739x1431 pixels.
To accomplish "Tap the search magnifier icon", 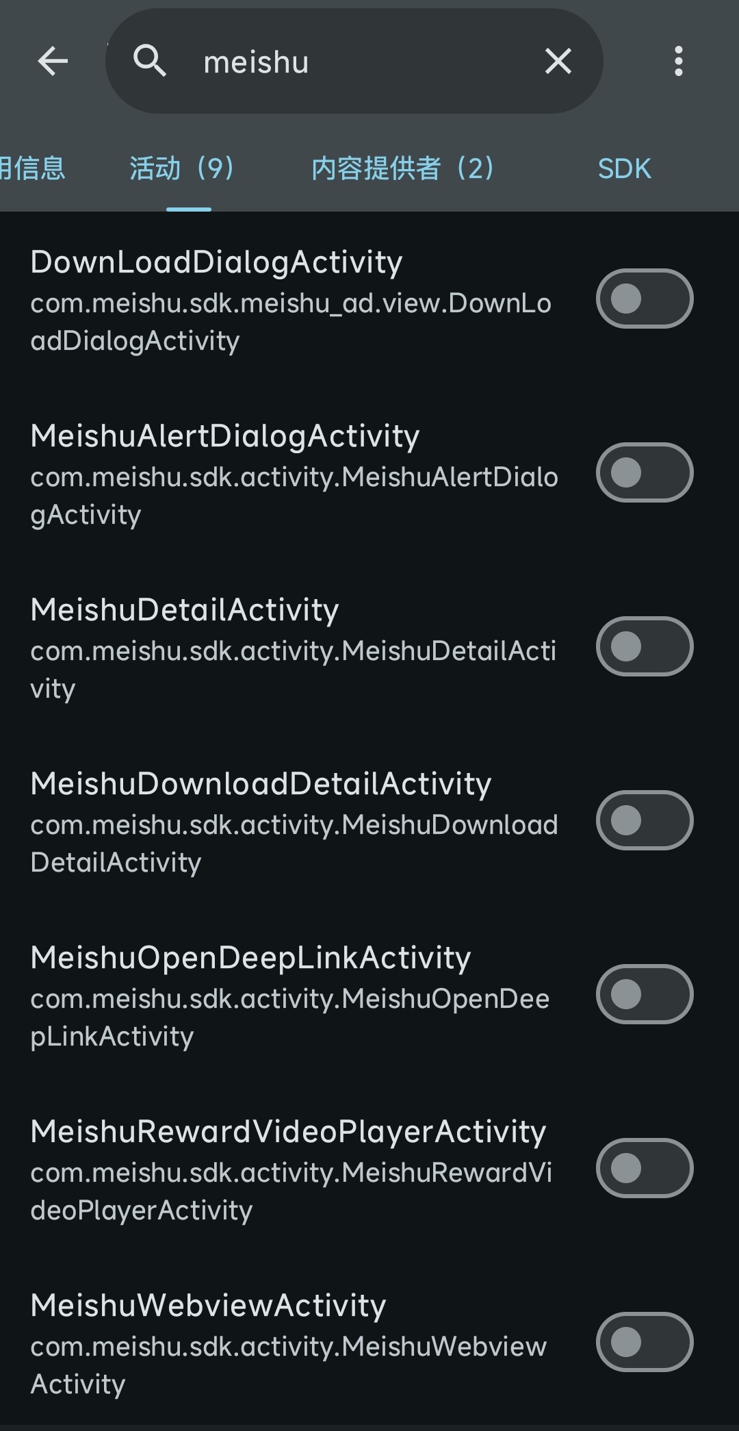I will [150, 61].
